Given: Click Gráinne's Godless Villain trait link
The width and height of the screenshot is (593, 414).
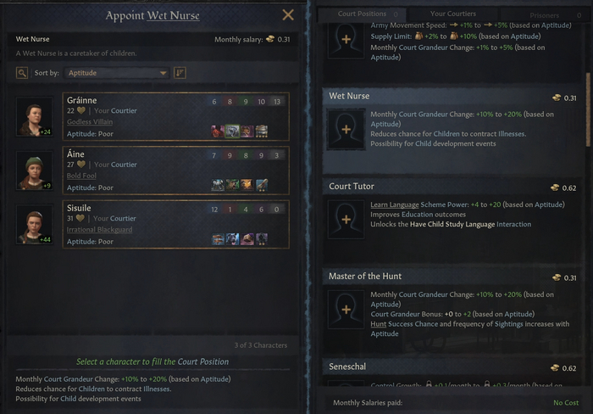Looking at the screenshot, I should [x=90, y=122].
